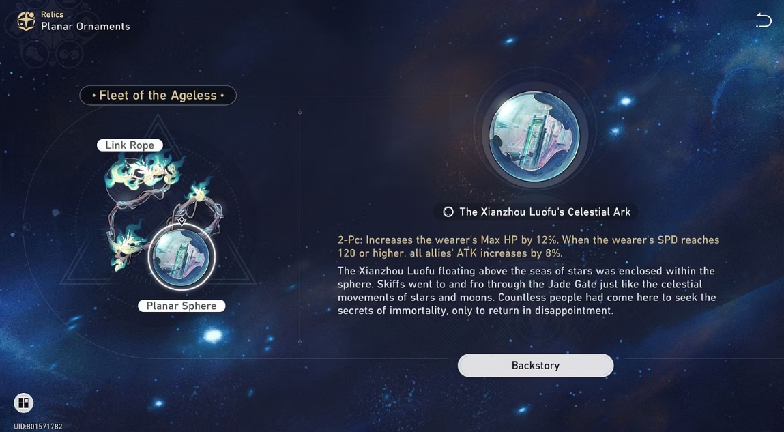
Task: Click the ring icon beside the Celestial Ark name
Action: point(448,212)
